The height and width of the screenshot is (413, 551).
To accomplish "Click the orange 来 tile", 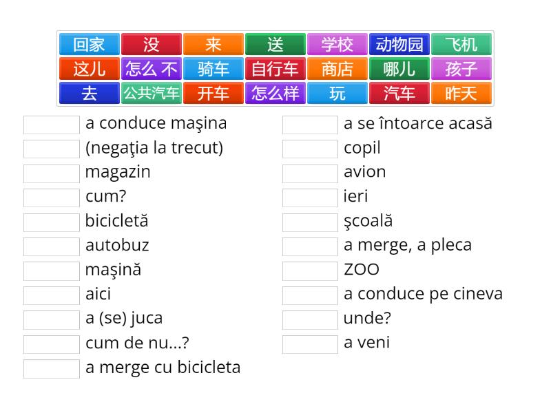I will (214, 44).
